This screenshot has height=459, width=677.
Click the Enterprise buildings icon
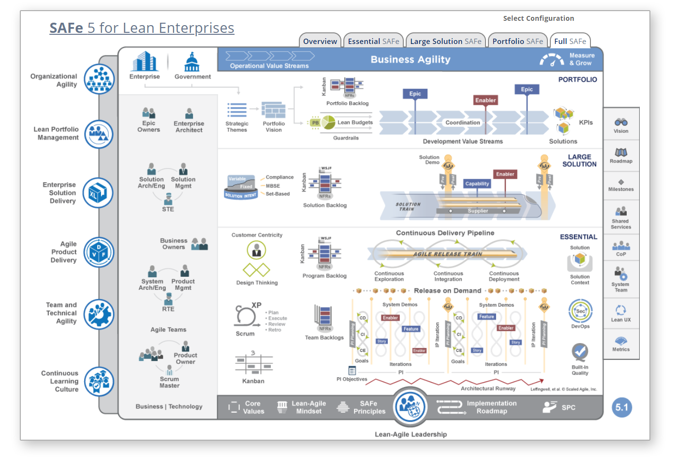[x=145, y=61]
